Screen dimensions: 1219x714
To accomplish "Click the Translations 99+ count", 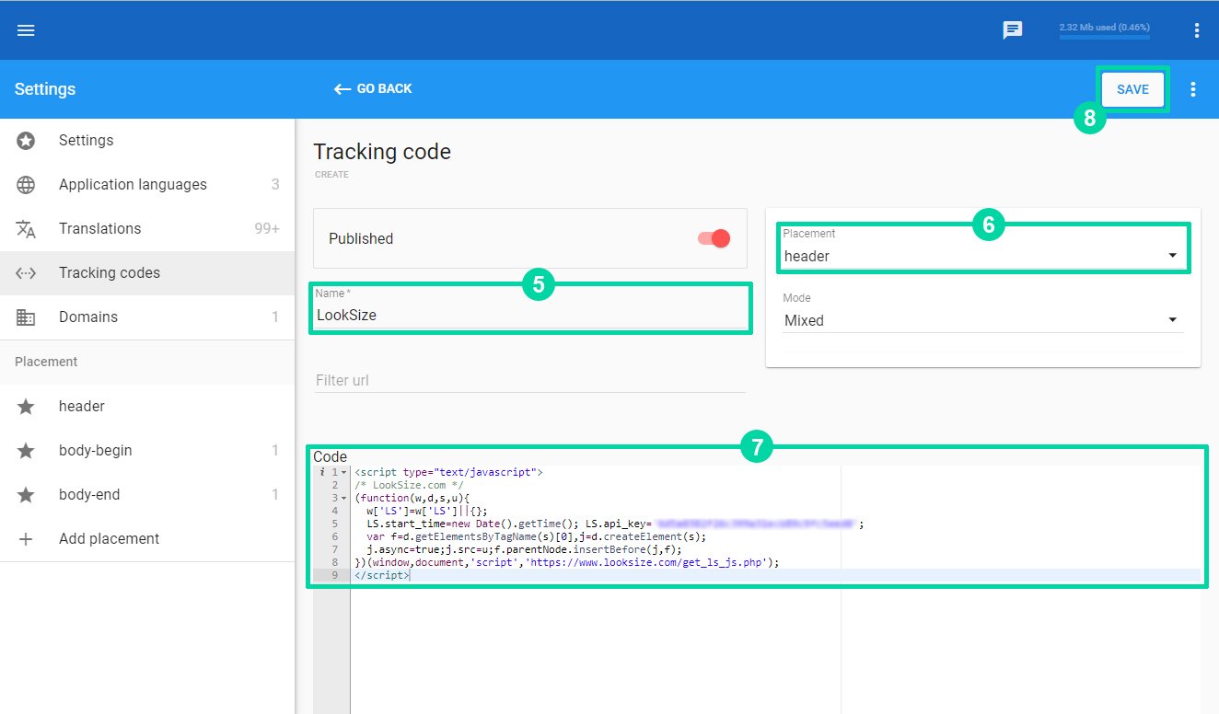I will pyautogui.click(x=267, y=229).
